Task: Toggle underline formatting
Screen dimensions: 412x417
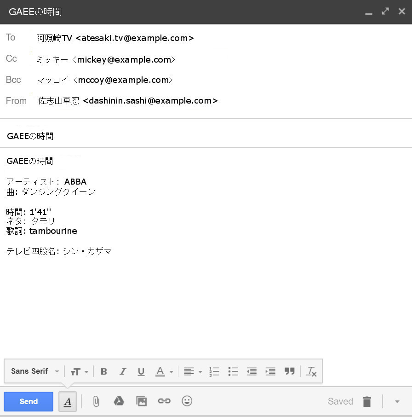Action: pos(141,371)
